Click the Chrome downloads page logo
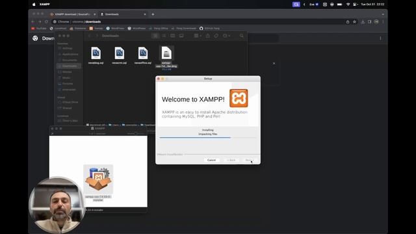This screenshot has height=234, width=416. [x=35, y=38]
